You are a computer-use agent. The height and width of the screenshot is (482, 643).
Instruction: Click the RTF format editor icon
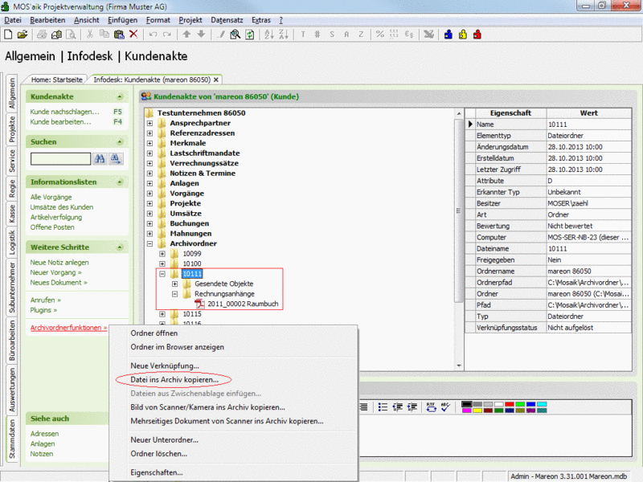[x=431, y=406]
